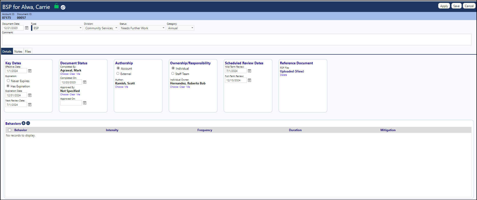The height and width of the screenshot is (200, 477).
Task: Open the Expiration Date calendar picker
Action: point(30,95)
